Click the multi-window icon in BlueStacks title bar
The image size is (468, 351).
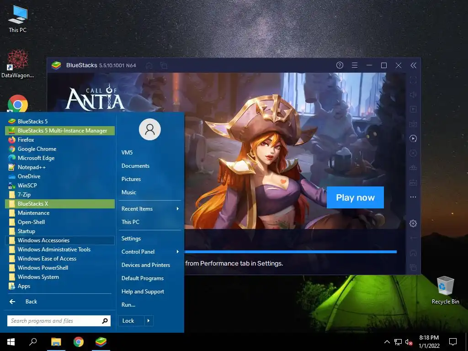164,65
